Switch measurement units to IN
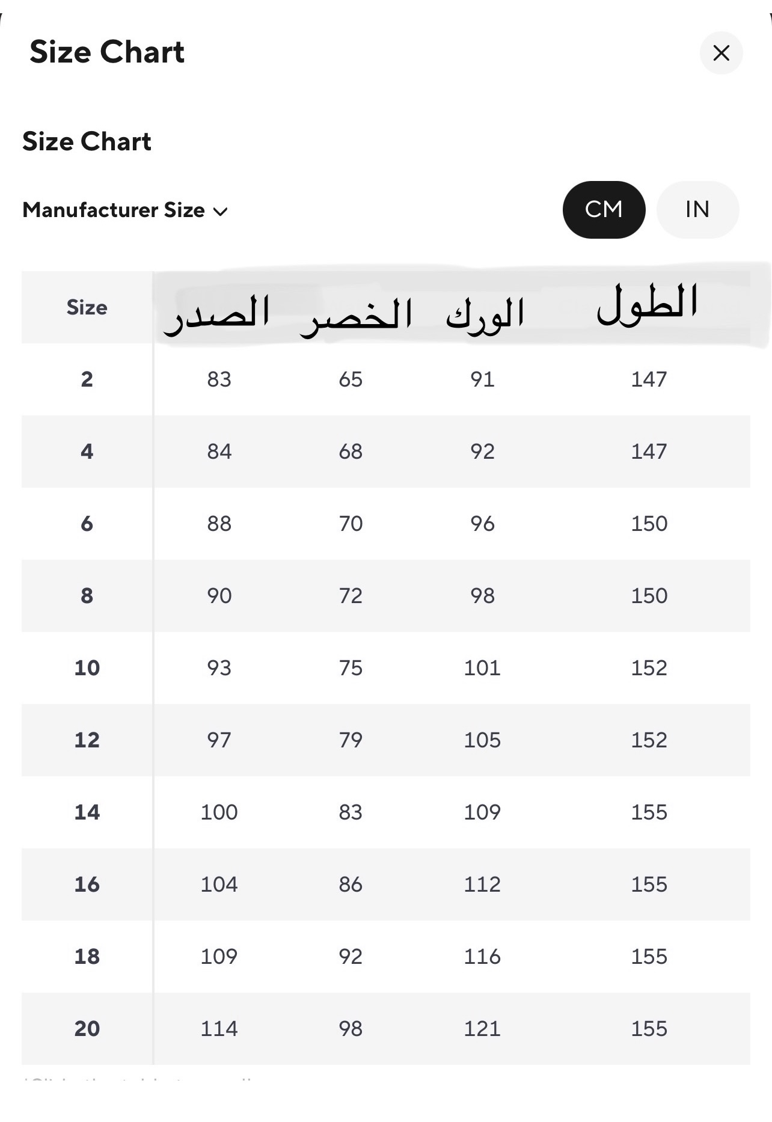The image size is (772, 1122). coord(697,209)
